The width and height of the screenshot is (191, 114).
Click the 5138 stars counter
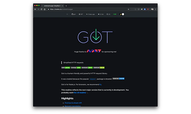click(101, 14)
